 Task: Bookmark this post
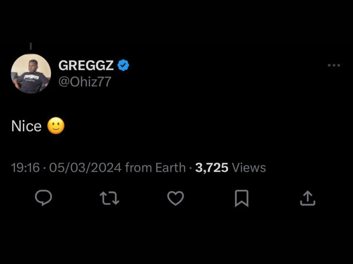click(242, 198)
